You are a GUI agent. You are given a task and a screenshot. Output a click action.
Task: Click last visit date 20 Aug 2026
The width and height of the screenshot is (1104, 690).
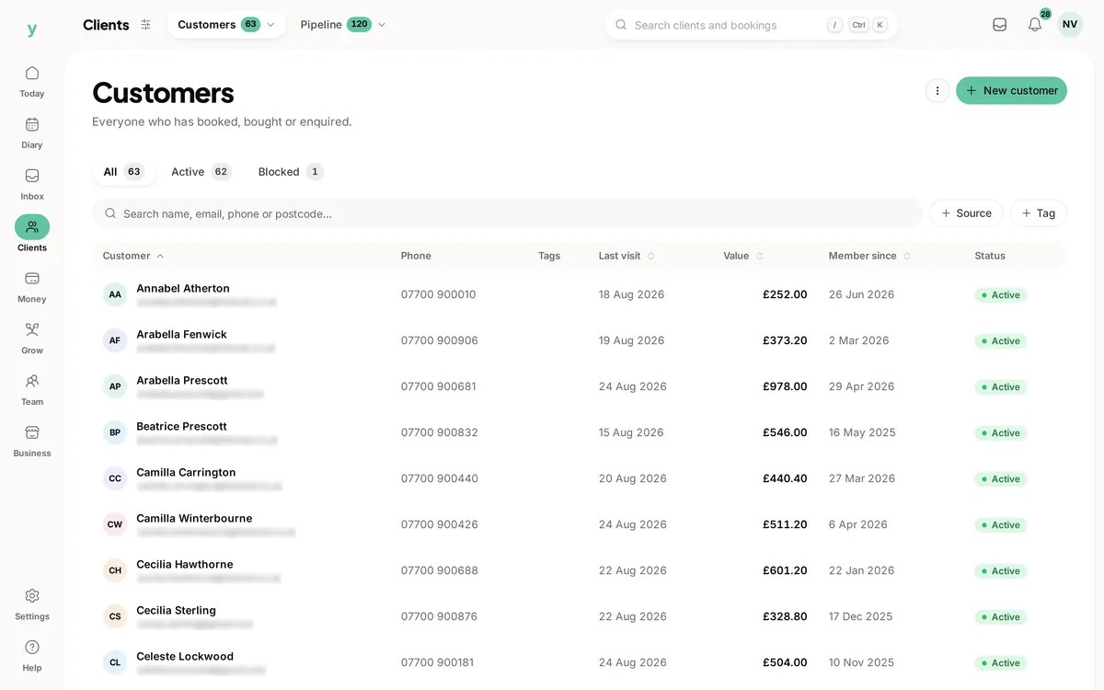[x=631, y=478]
